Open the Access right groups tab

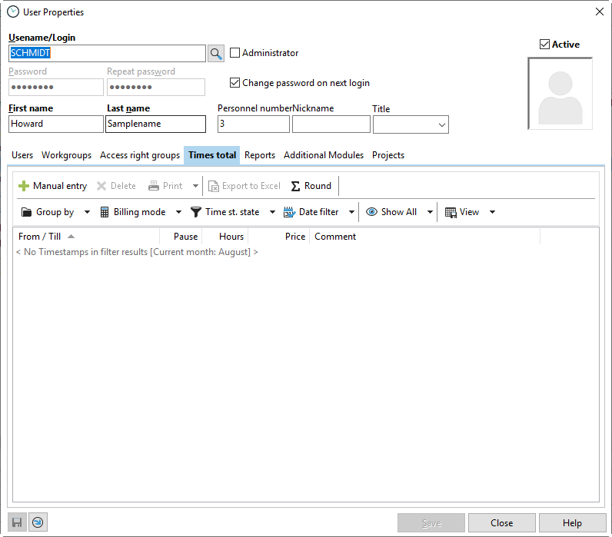pos(140,155)
